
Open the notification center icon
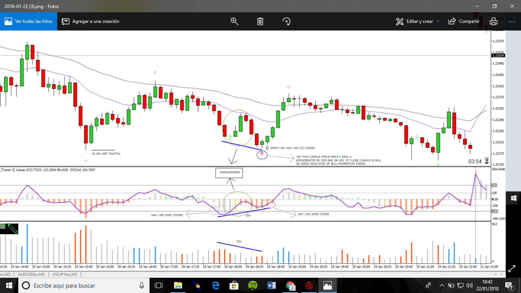click(x=509, y=285)
